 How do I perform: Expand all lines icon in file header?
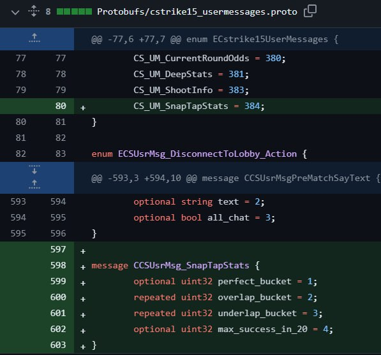pos(34,11)
